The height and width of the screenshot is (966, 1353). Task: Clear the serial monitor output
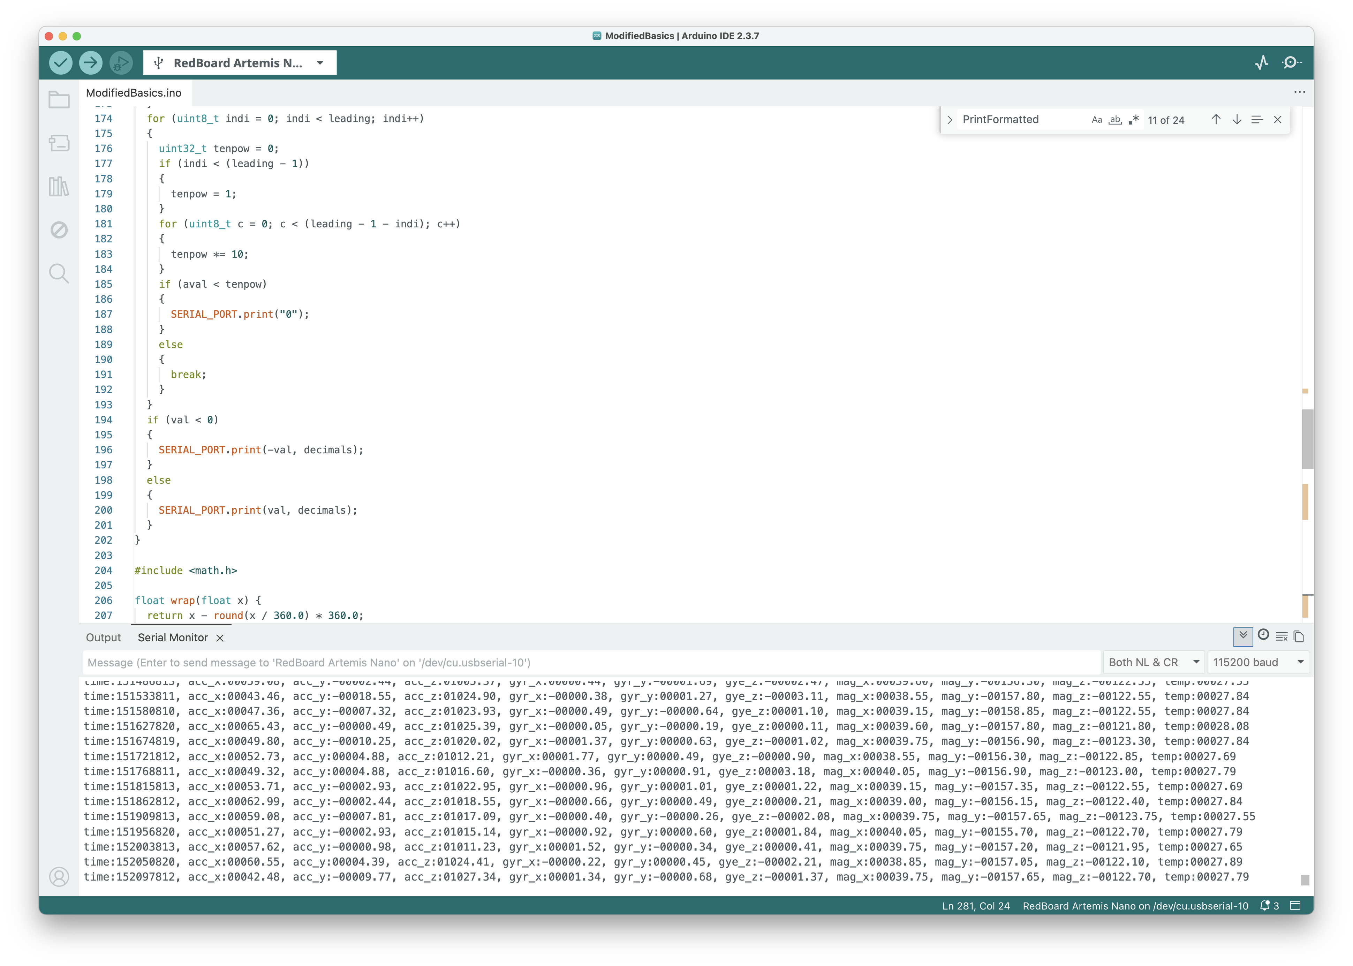[1281, 636]
